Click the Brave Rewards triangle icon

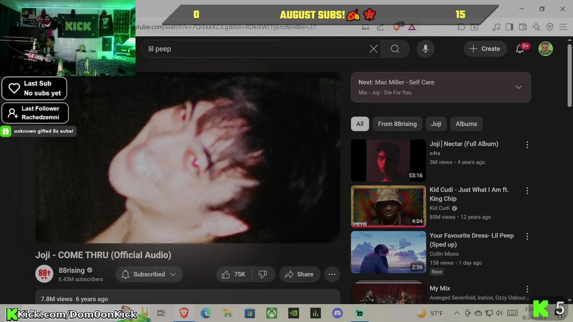[411, 27]
